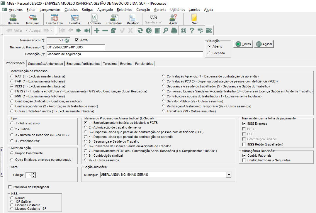Image resolution: width=316 pixels, height=213 pixels.
Task: Delete record with minus icon
Action: (x=105, y=31)
